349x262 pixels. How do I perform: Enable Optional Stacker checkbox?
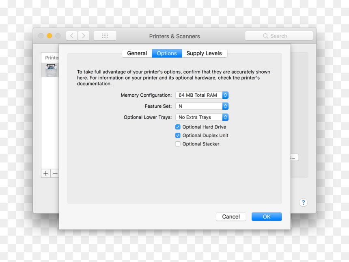click(x=178, y=144)
